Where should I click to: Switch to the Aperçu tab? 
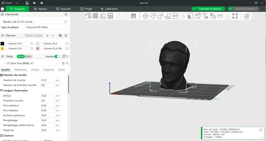40,9
